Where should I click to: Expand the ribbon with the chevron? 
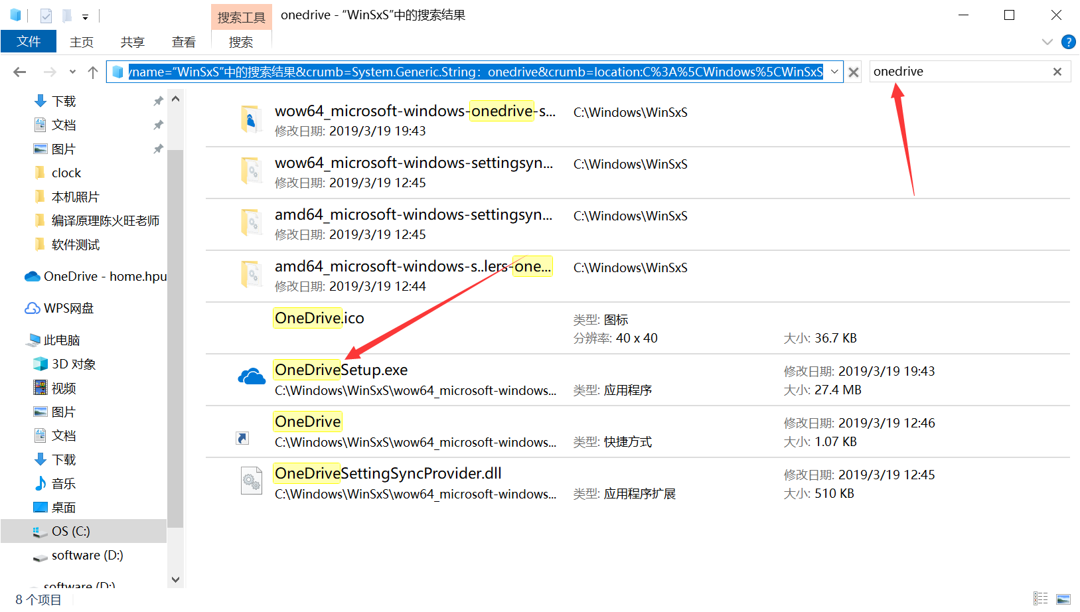click(x=1047, y=42)
